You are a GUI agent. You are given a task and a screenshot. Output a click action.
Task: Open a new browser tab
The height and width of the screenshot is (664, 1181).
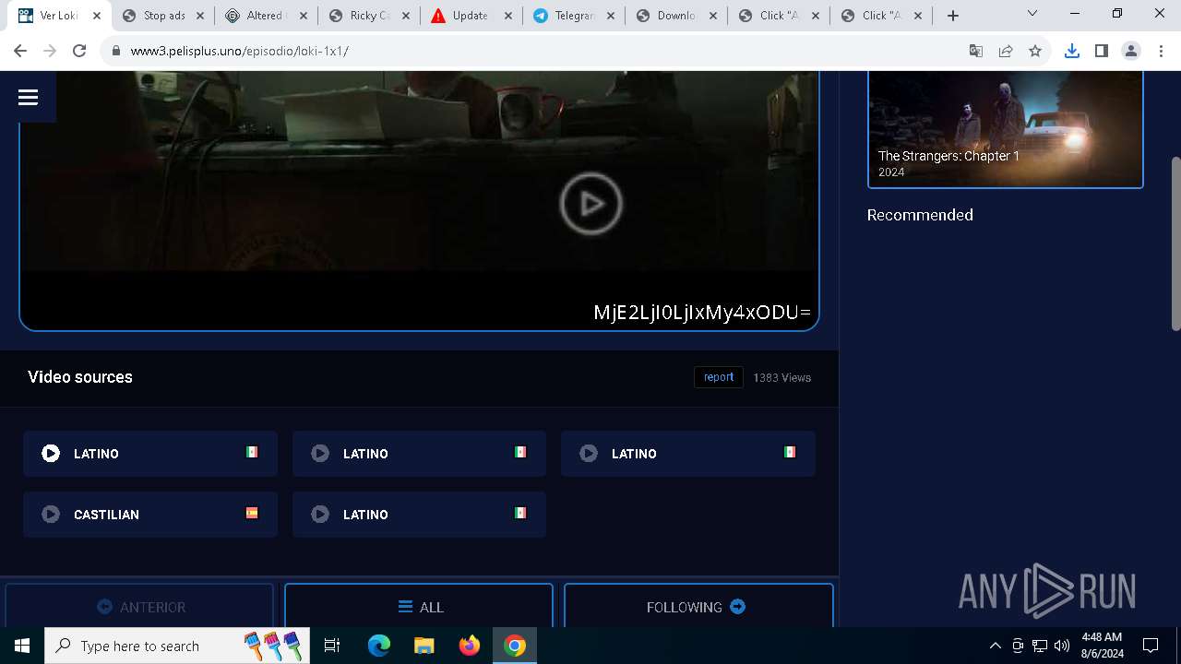click(953, 16)
